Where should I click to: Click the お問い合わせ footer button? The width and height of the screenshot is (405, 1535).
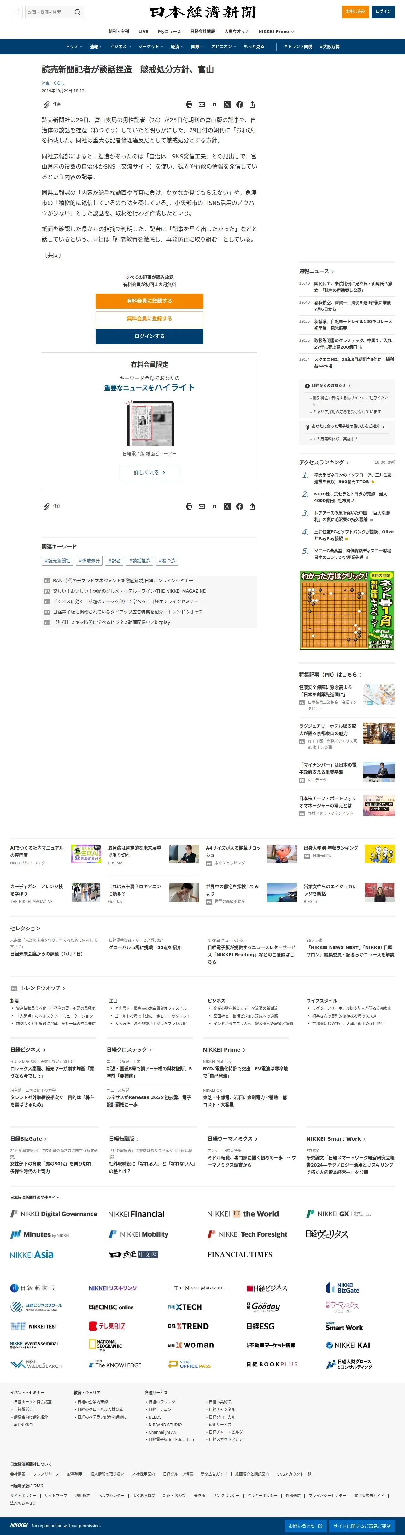click(x=306, y=1526)
